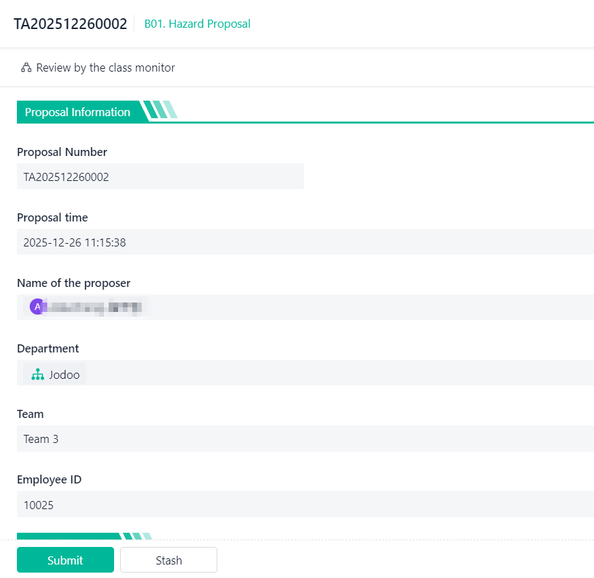Click the Employee ID field label
The image size is (594, 578).
click(49, 479)
